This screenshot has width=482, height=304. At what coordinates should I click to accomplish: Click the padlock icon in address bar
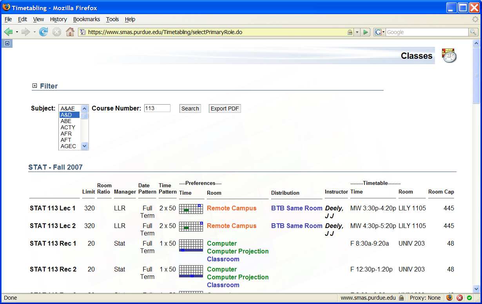coord(350,32)
